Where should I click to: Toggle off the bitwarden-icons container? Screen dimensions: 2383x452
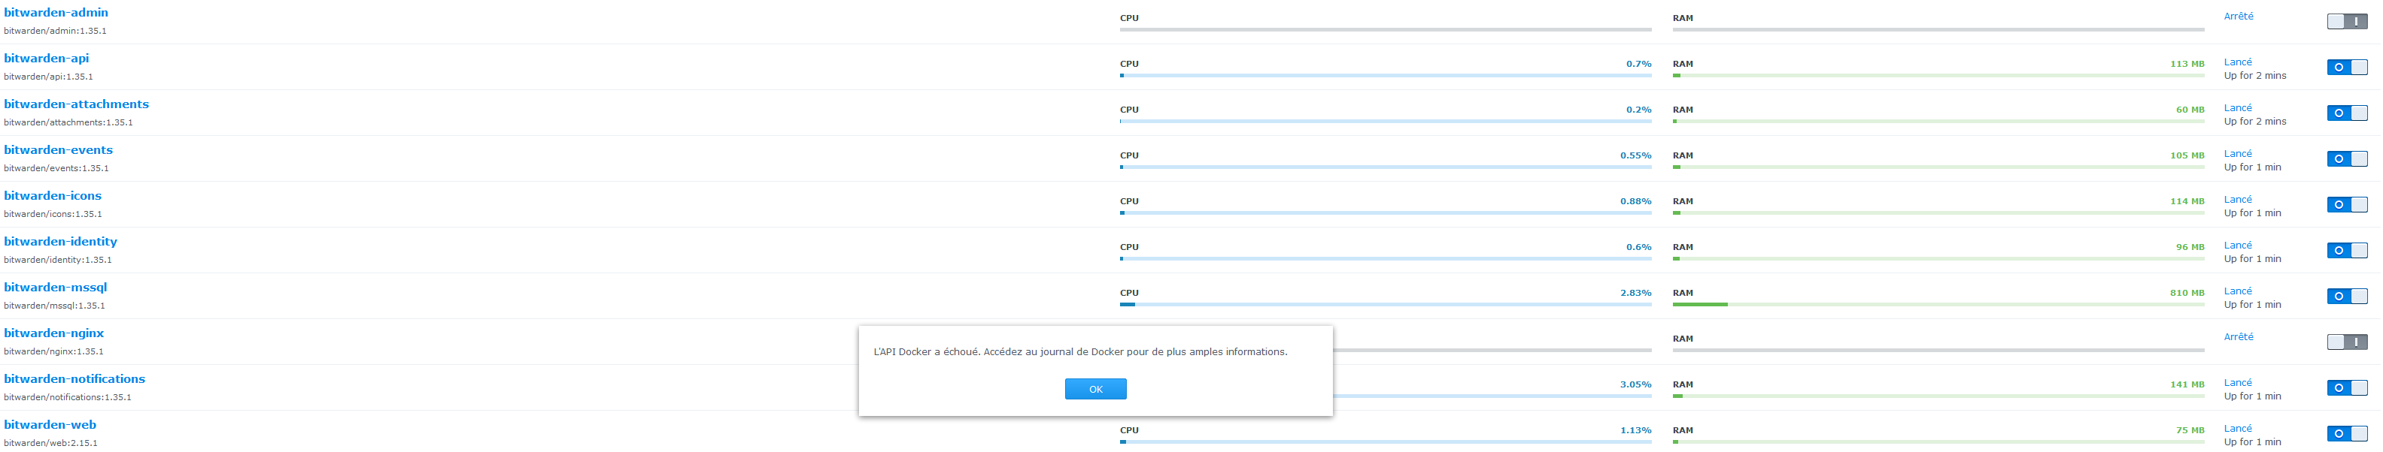(2347, 205)
